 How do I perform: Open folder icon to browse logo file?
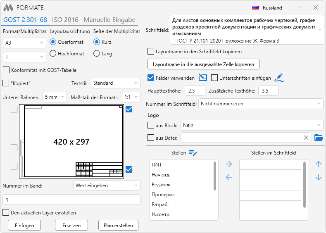tap(319, 138)
